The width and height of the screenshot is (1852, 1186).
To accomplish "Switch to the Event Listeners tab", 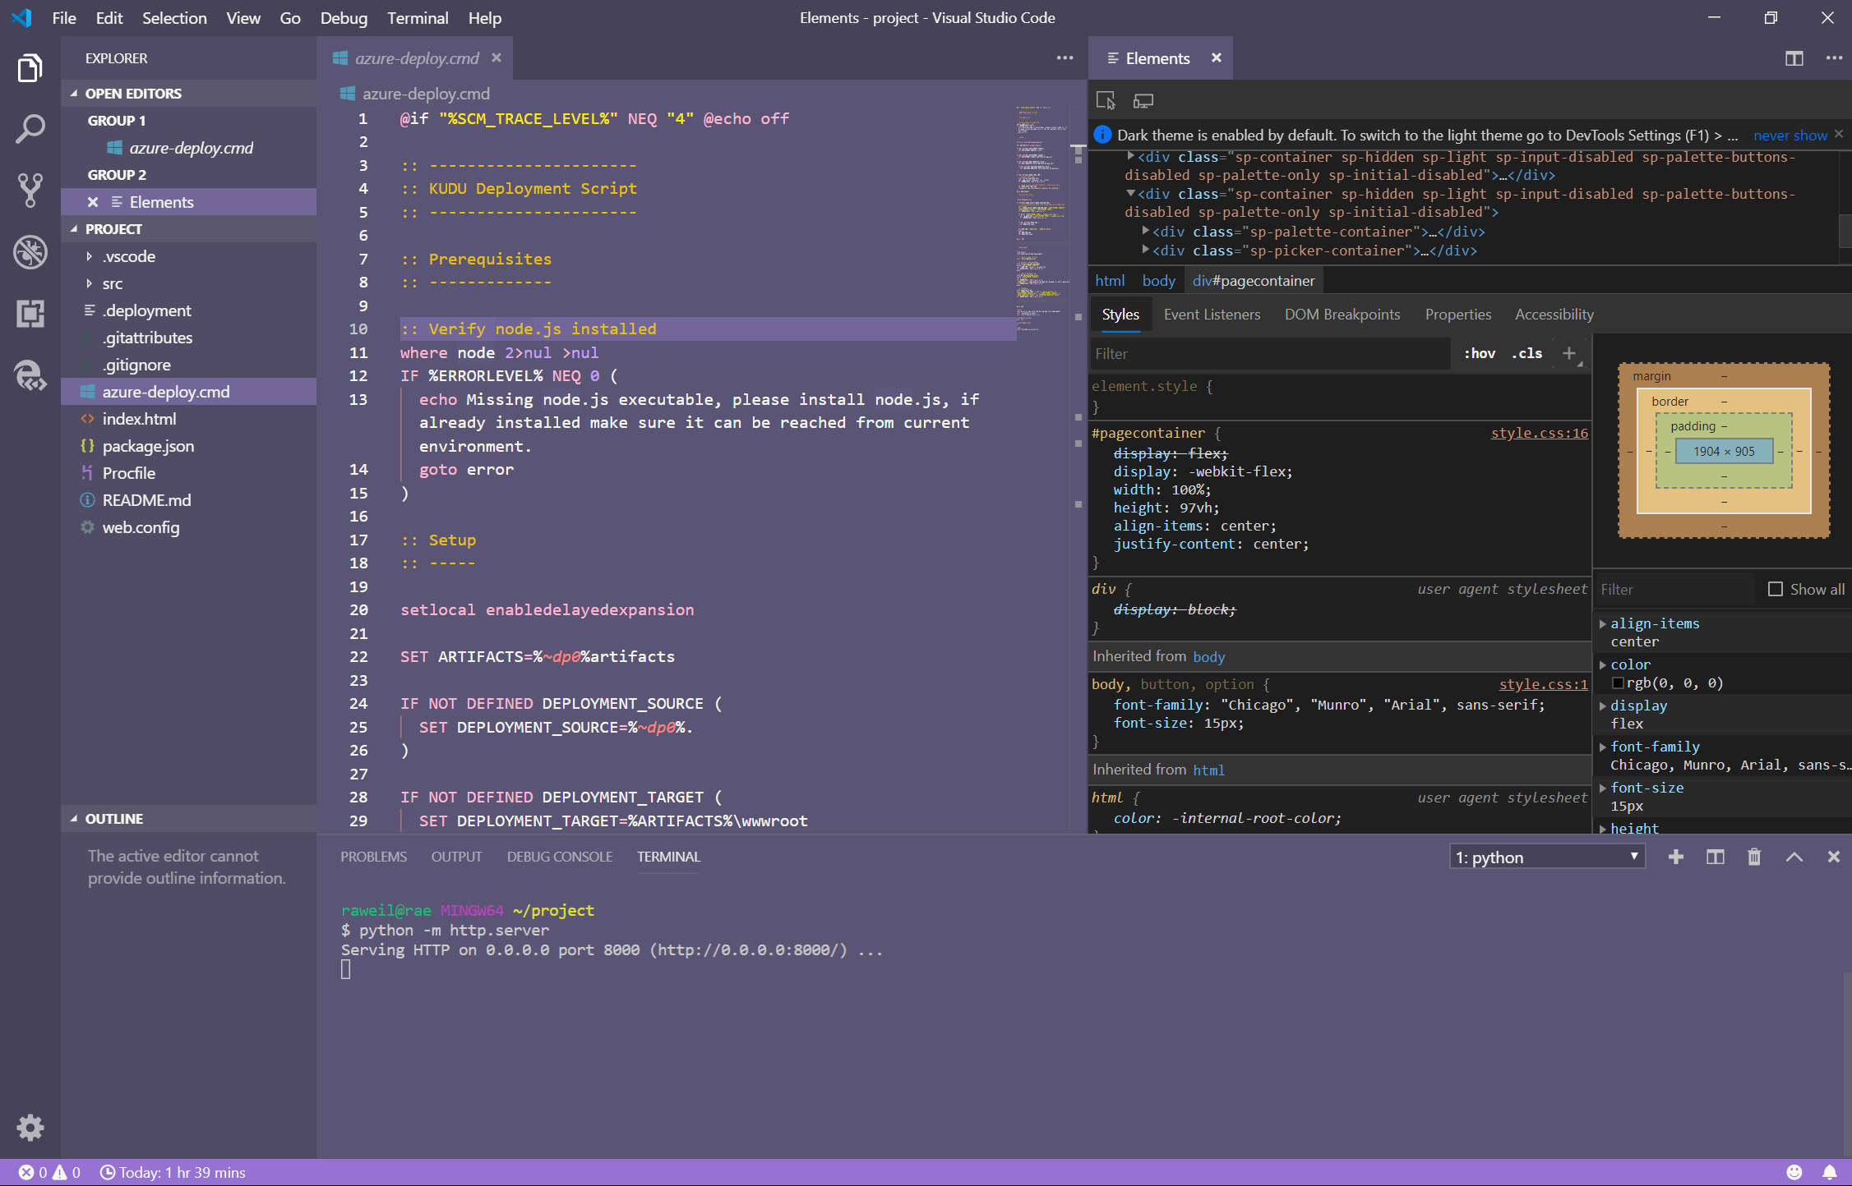I will tap(1212, 314).
